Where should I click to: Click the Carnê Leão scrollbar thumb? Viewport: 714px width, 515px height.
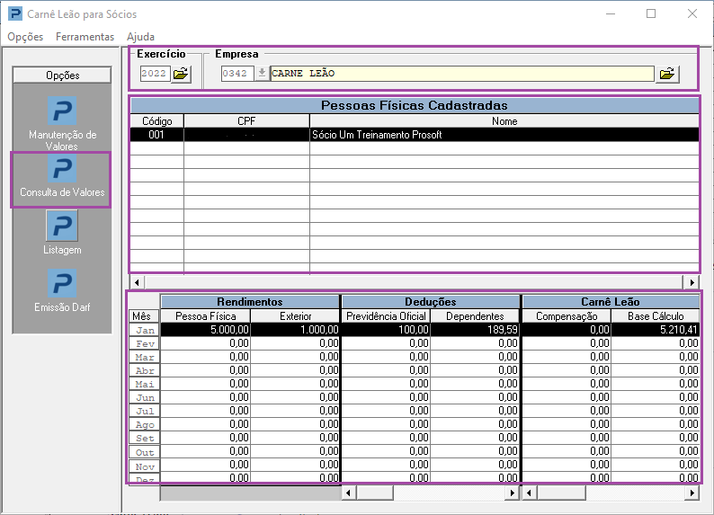561,493
